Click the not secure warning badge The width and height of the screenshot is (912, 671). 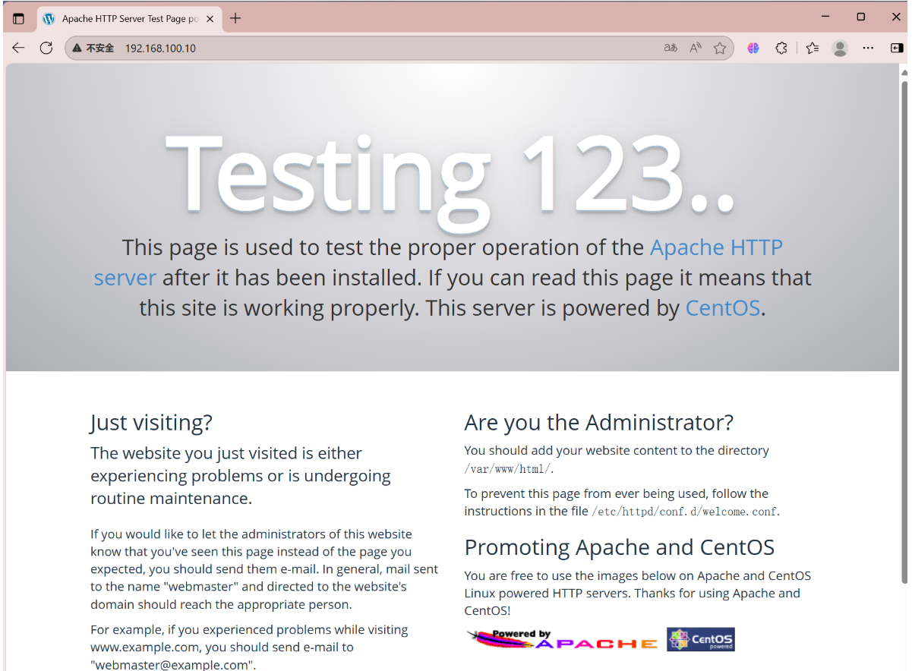point(93,48)
